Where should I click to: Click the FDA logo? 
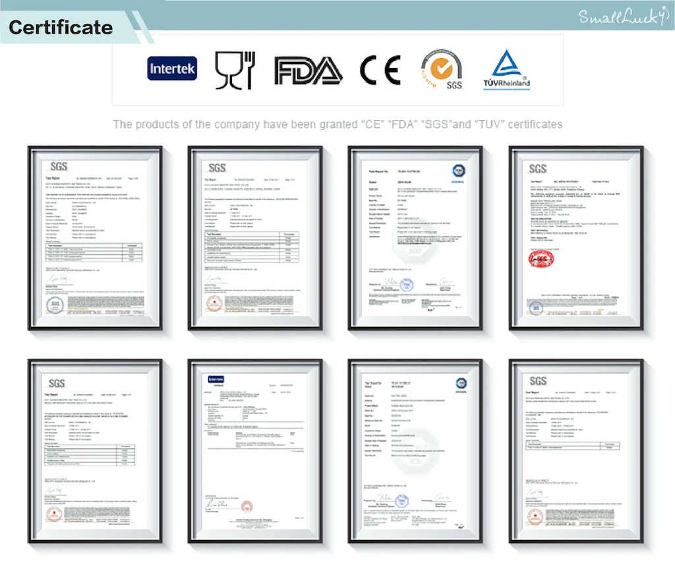pyautogui.click(x=308, y=71)
